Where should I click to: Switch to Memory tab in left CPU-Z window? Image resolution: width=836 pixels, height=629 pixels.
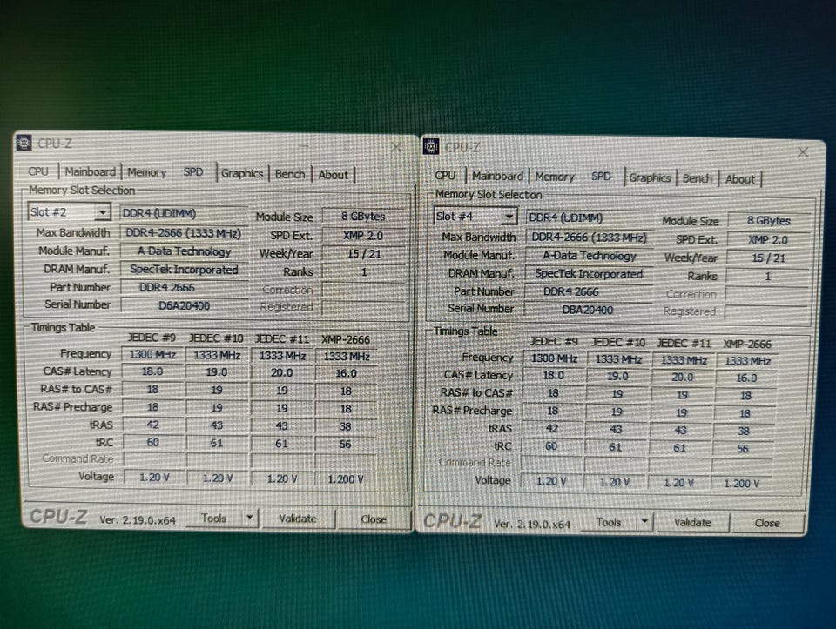coord(146,172)
